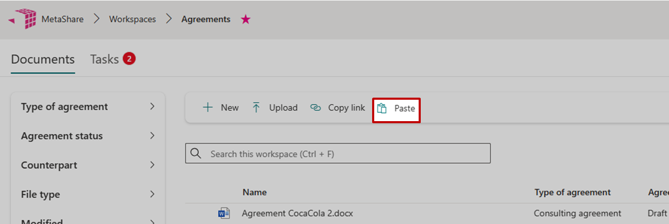
Task: Click the Tasks notification badge
Action: (129, 59)
